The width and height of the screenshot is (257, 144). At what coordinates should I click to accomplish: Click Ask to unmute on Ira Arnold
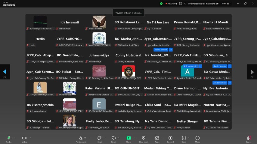pos(161,50)
